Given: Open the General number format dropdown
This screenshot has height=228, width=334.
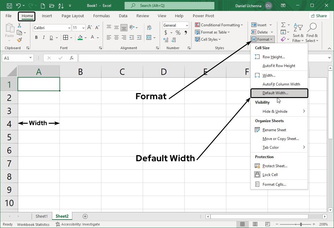Looking at the screenshot, I should [175, 25].
